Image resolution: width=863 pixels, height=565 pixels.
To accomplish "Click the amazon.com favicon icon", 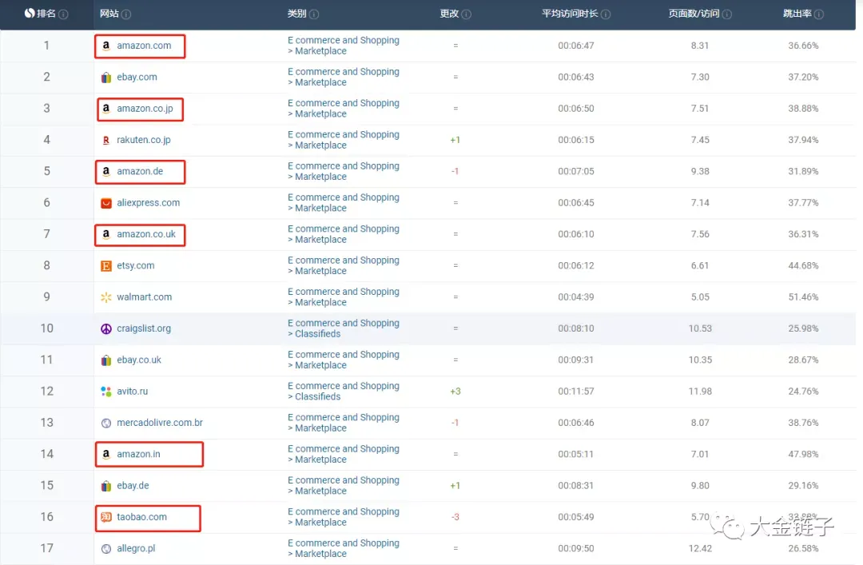I will (106, 46).
